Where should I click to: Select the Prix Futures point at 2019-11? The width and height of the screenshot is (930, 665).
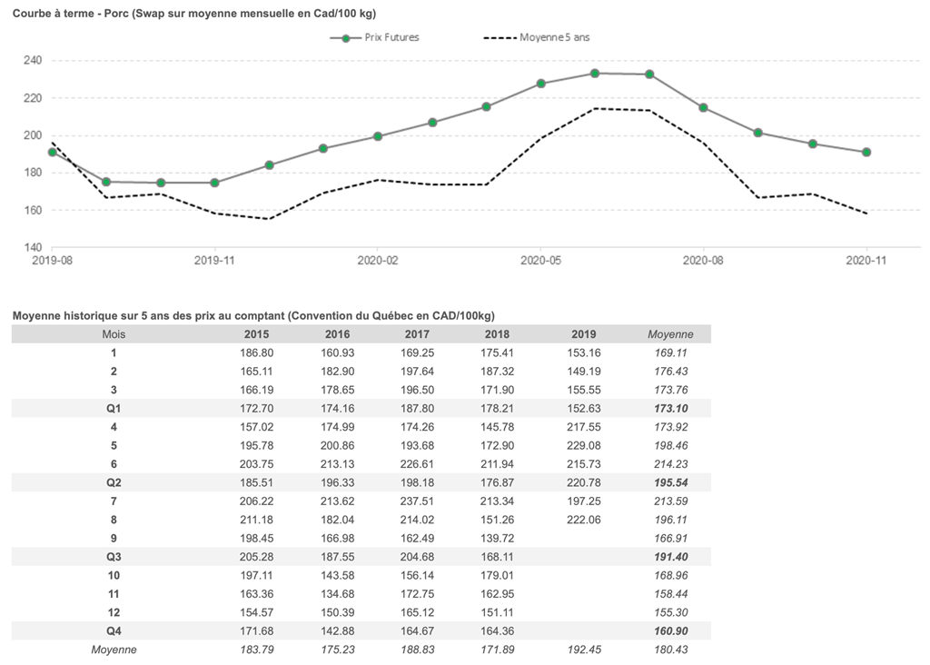[x=215, y=183]
